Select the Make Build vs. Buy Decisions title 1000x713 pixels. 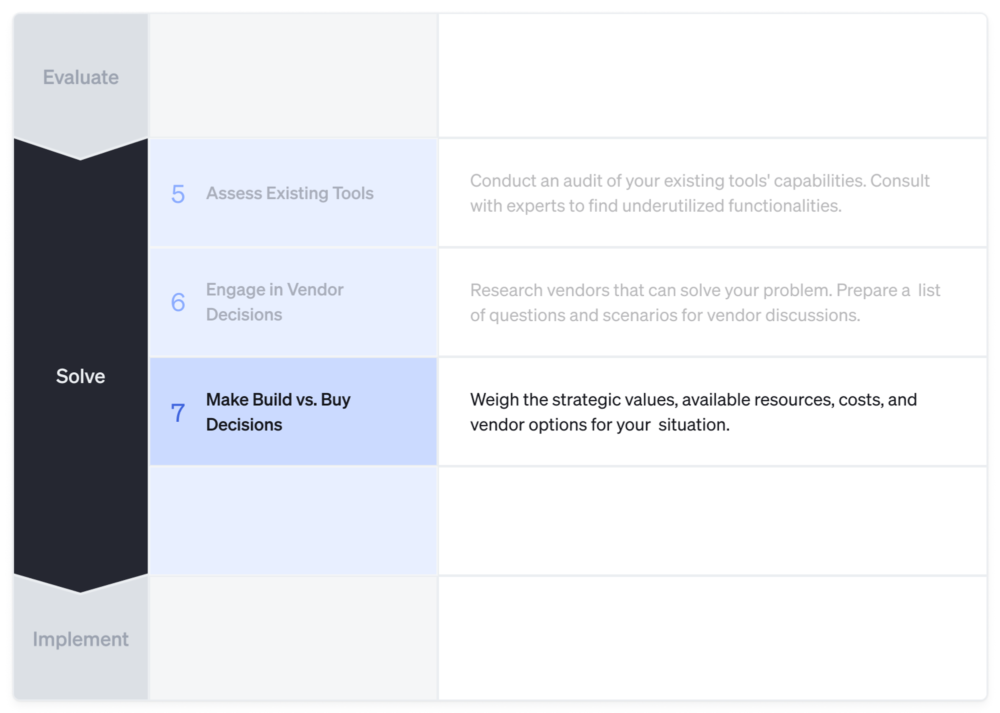(x=278, y=412)
